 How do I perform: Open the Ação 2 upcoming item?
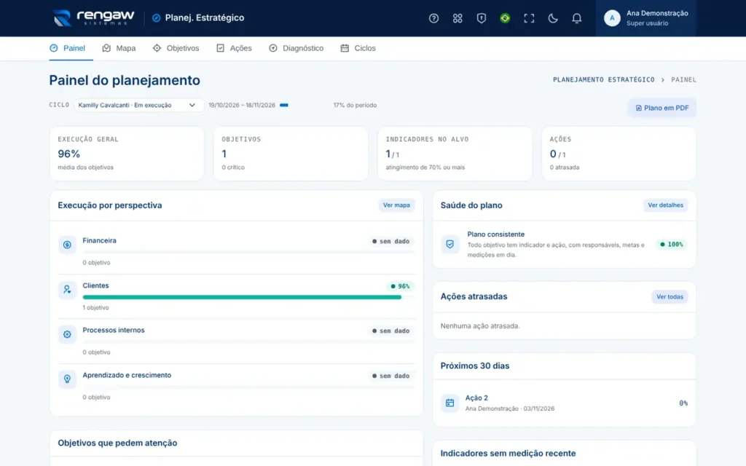point(565,403)
